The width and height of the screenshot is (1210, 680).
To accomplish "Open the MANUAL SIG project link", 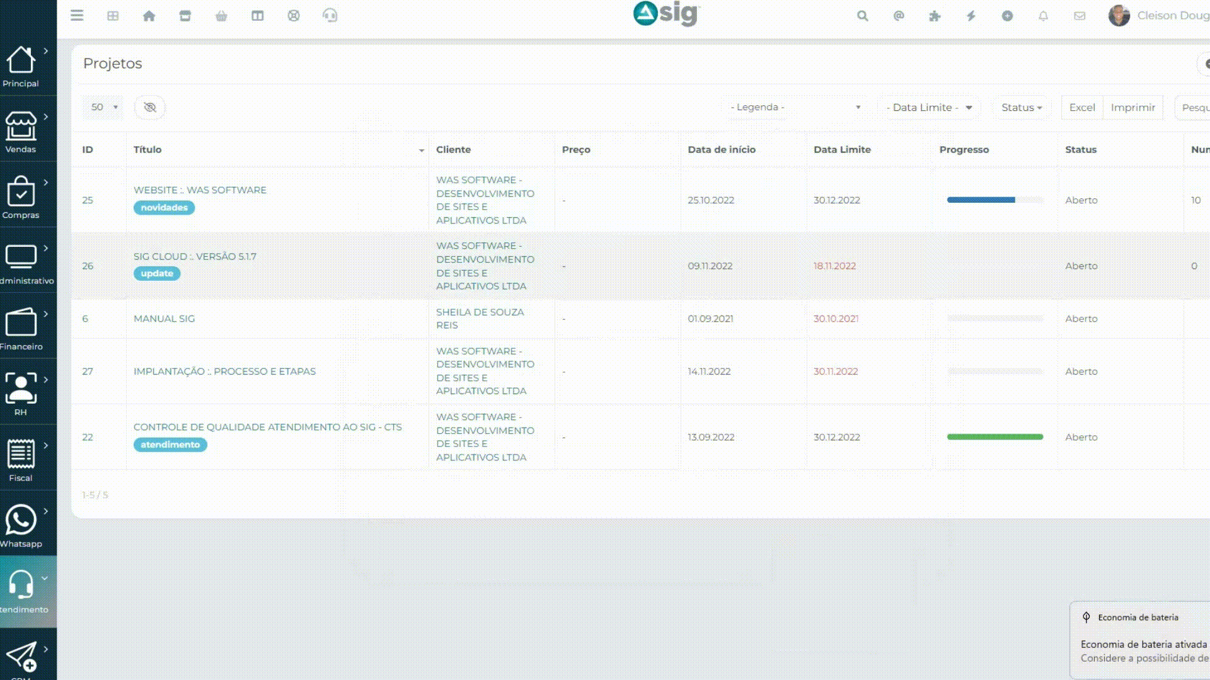I will coord(164,319).
